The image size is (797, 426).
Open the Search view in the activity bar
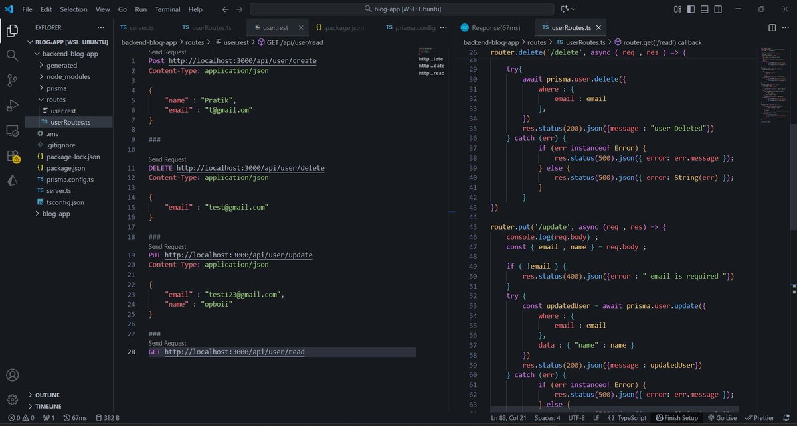click(12, 55)
